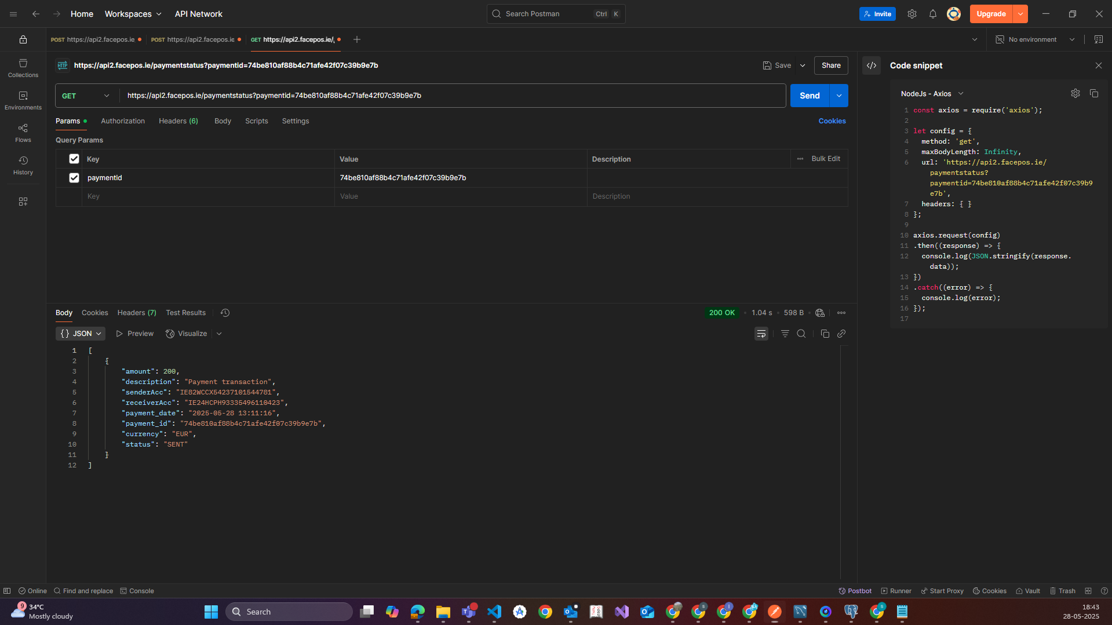Open the No environment selector

coord(1035,39)
